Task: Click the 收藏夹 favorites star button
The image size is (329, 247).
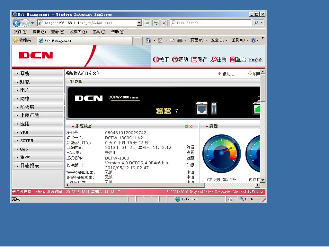Action: pos(22,40)
